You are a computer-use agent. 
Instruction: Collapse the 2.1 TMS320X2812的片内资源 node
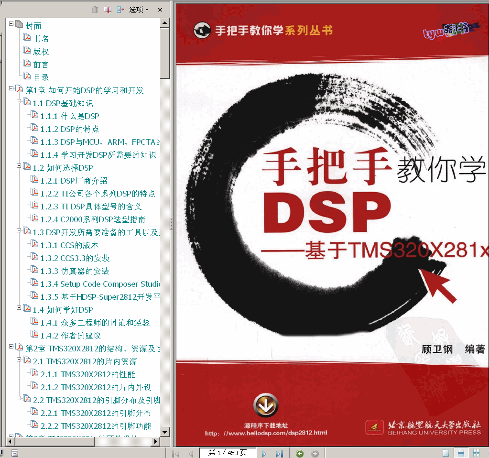coord(19,360)
